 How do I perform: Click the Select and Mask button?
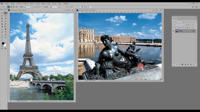pyautogui.click(x=86, y=7)
